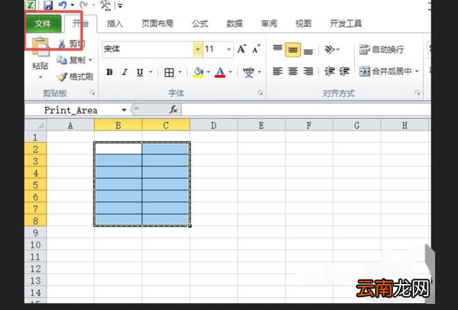Click the 文 phonetic guide icon
The width and height of the screenshot is (458, 310).
point(249,72)
